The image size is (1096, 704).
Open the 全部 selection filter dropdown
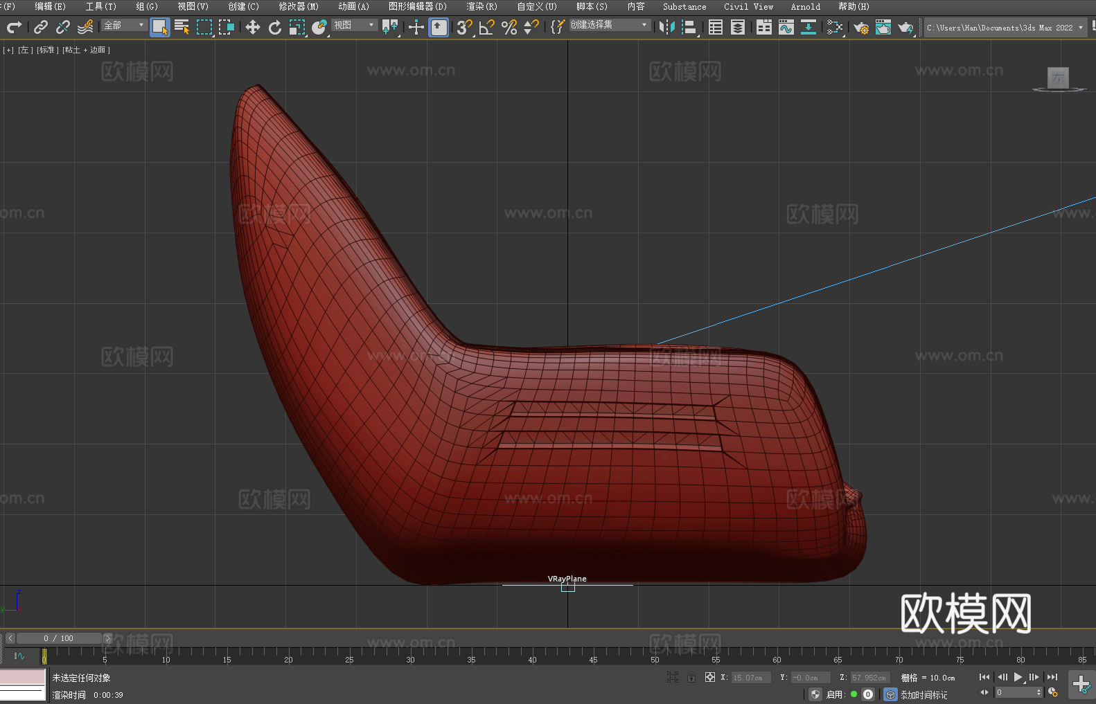click(124, 25)
